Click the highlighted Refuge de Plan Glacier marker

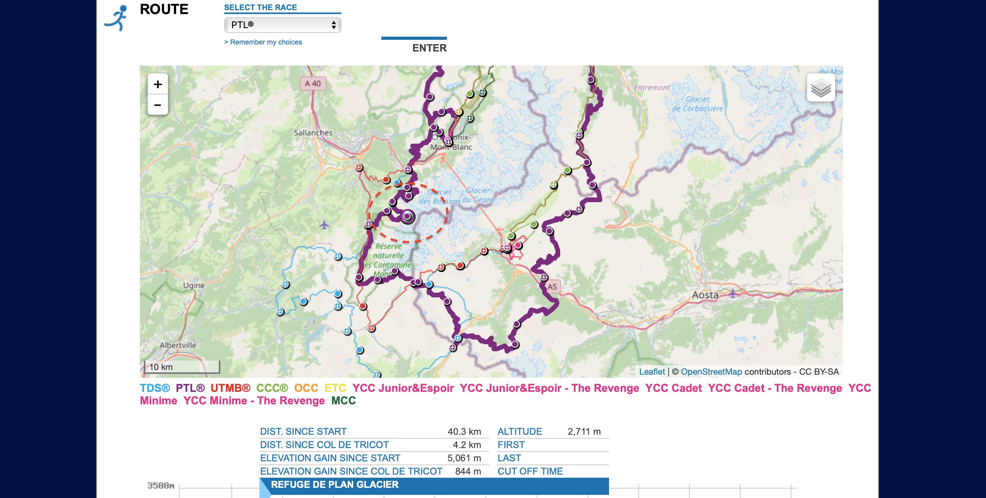coord(407,216)
